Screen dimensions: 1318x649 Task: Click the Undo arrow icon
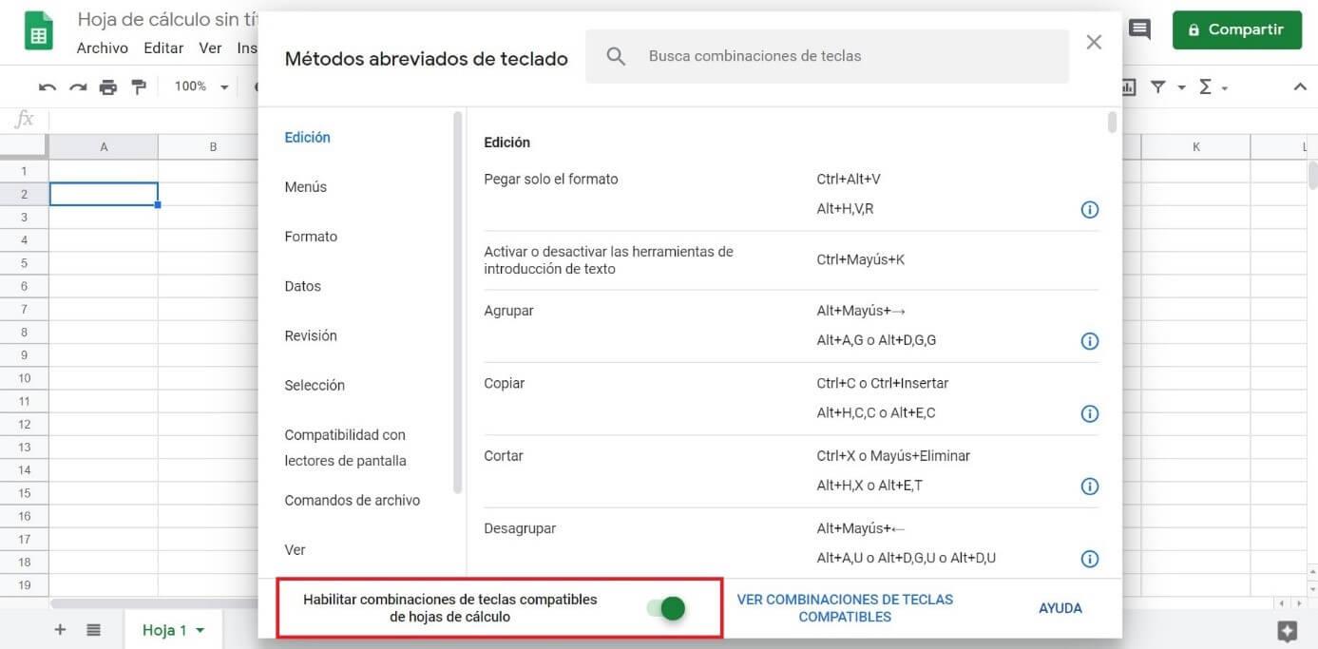(47, 86)
